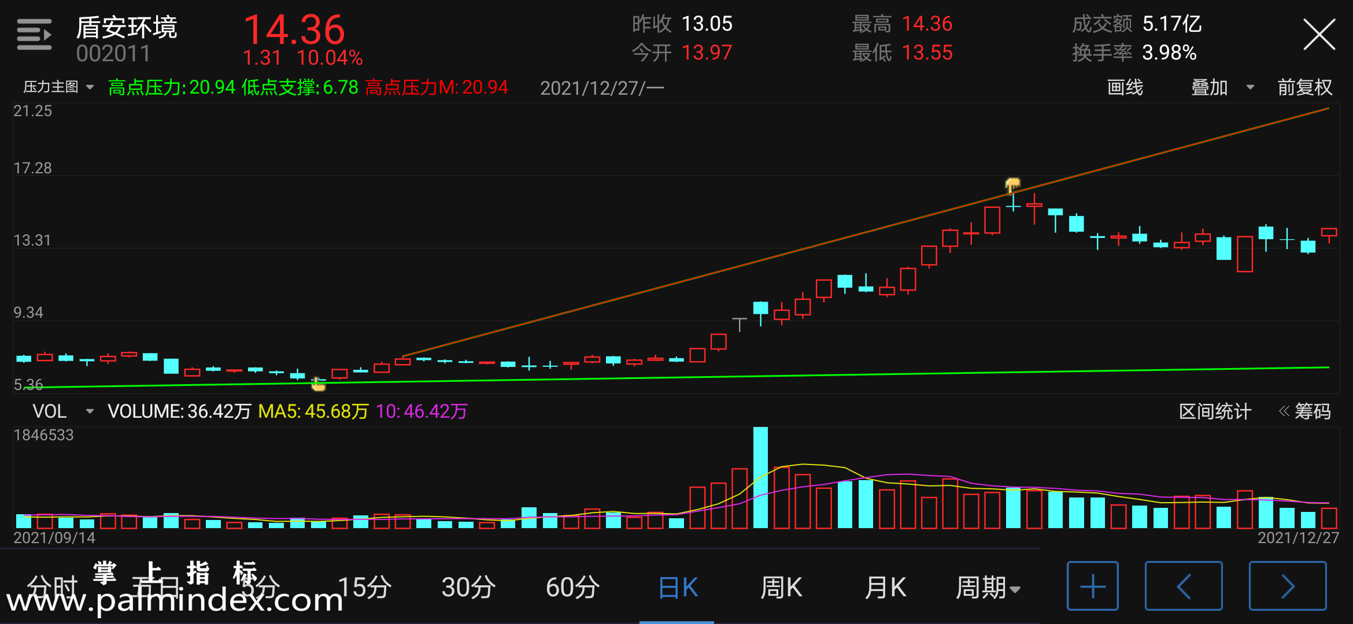Click the VOLUME:36.42万 readout
The height and width of the screenshot is (624, 1353).
(x=180, y=411)
